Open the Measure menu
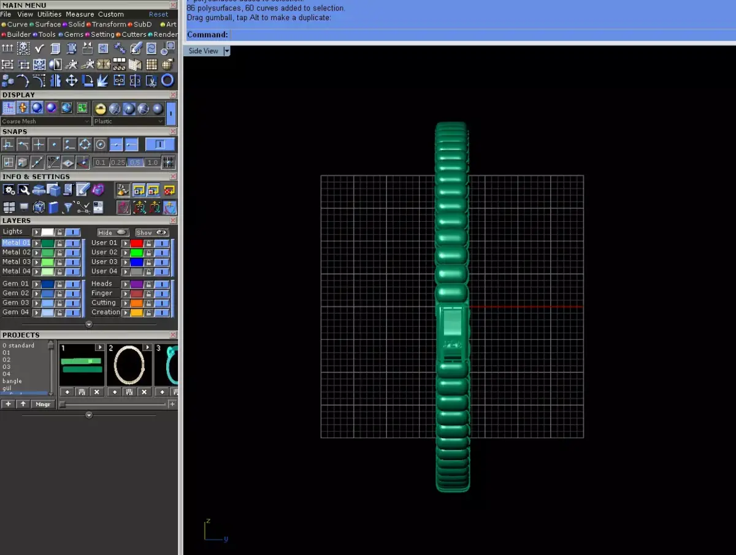Image resolution: width=736 pixels, height=555 pixels. [x=80, y=14]
